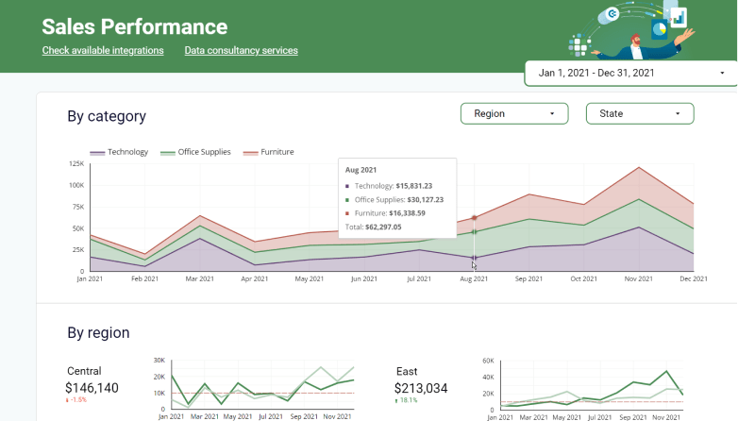This screenshot has width=738, height=421.
Task: Click the green Office Supplies legend swatch
Action: (168, 153)
